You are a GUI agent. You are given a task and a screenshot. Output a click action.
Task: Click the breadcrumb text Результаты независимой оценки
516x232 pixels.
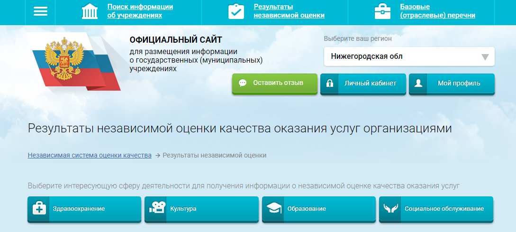coord(215,155)
